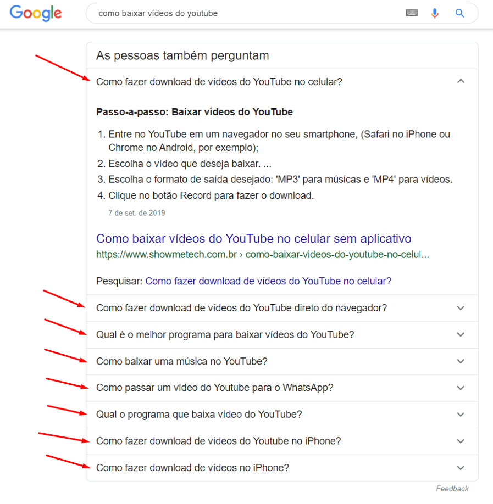
Task: Click the blue search magnifier icon
Action: tap(459, 13)
